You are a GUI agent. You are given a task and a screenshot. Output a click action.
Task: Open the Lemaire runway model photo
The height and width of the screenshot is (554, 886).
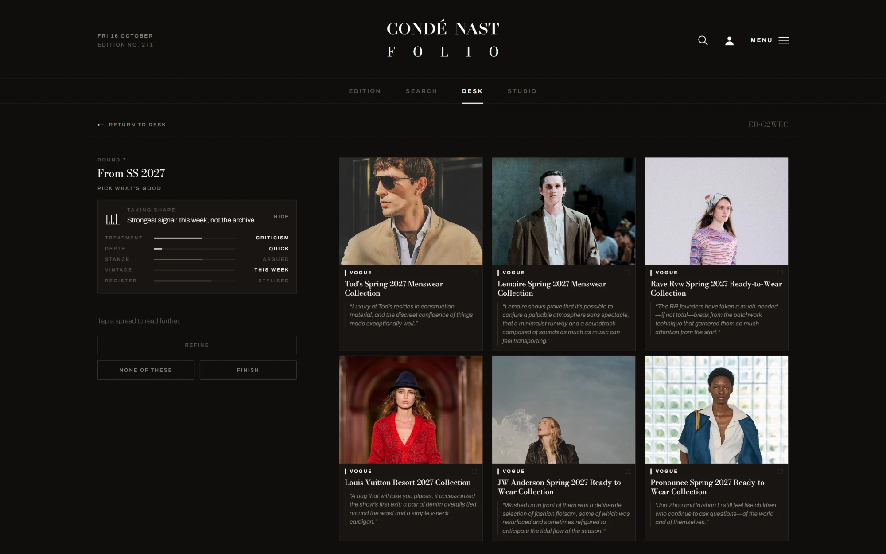point(563,211)
